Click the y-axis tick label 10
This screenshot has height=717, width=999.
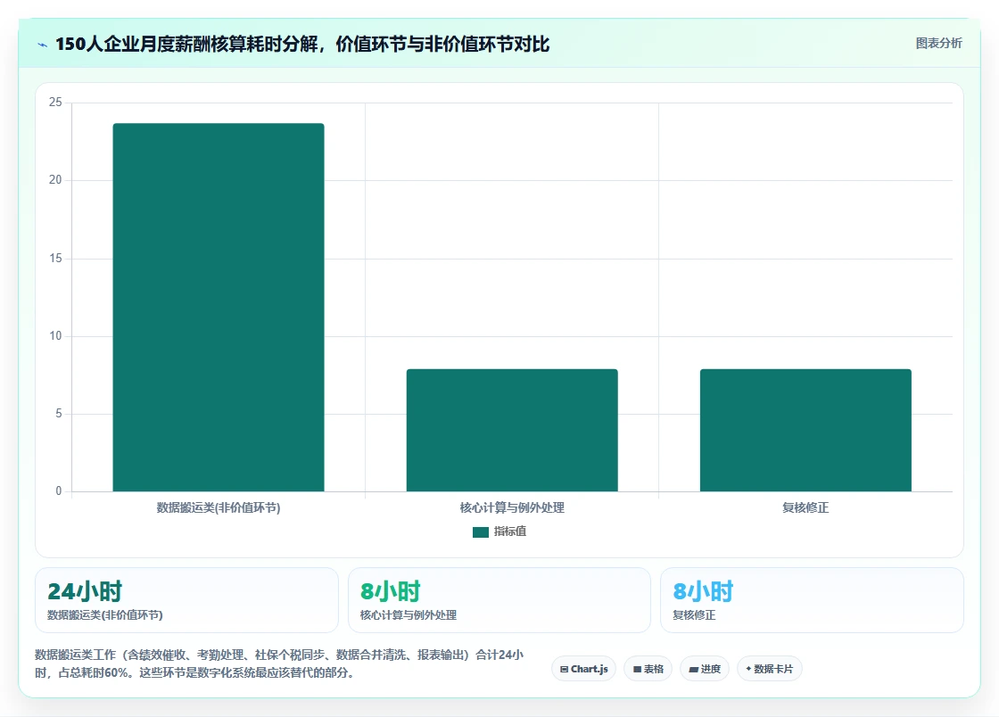[55, 335]
